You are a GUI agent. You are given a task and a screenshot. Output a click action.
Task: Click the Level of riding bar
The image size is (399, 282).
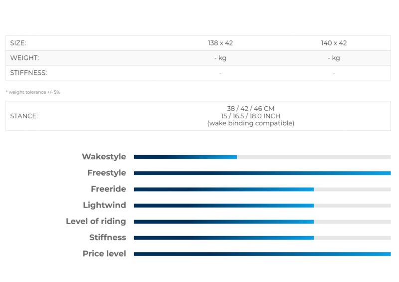(x=262, y=222)
